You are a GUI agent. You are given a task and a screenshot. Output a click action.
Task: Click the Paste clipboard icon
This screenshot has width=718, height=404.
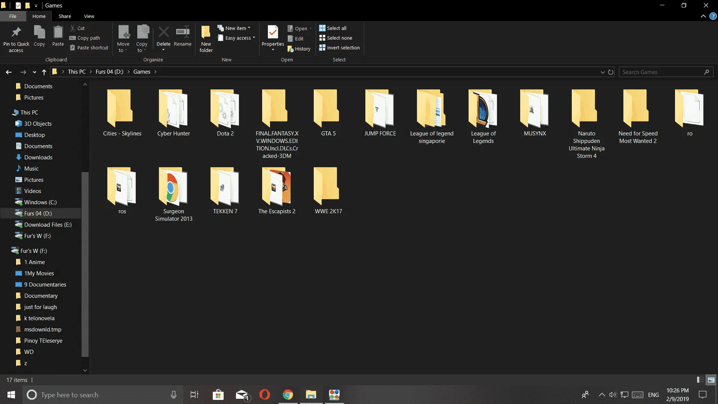[58, 32]
